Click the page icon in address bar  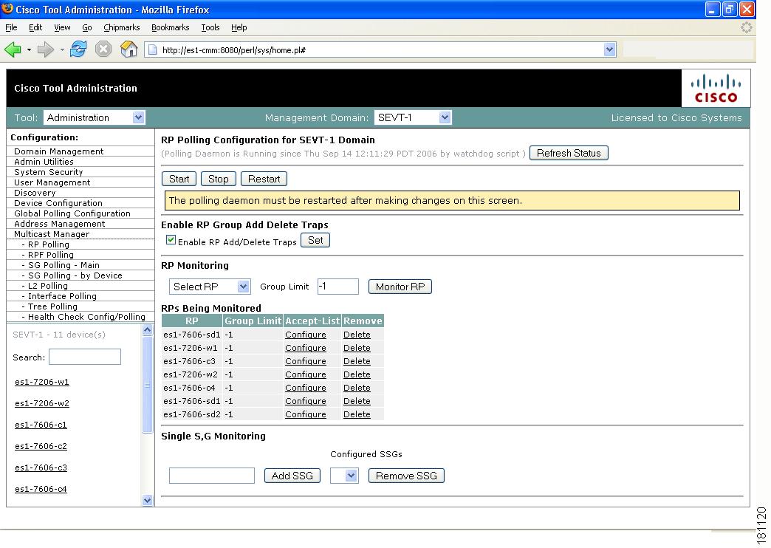152,49
